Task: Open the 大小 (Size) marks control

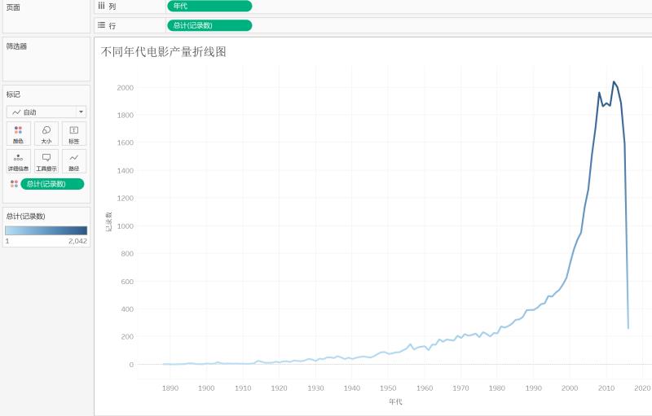Action: [46, 134]
